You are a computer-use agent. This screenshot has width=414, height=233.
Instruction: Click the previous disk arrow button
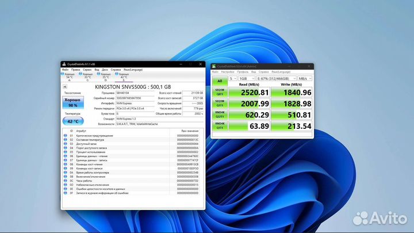[x=65, y=87]
